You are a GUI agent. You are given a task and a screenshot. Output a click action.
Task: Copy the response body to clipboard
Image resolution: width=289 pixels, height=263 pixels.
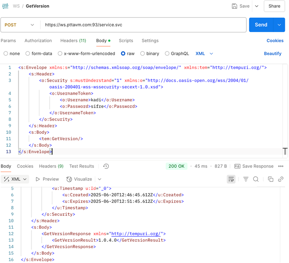coord(270,179)
